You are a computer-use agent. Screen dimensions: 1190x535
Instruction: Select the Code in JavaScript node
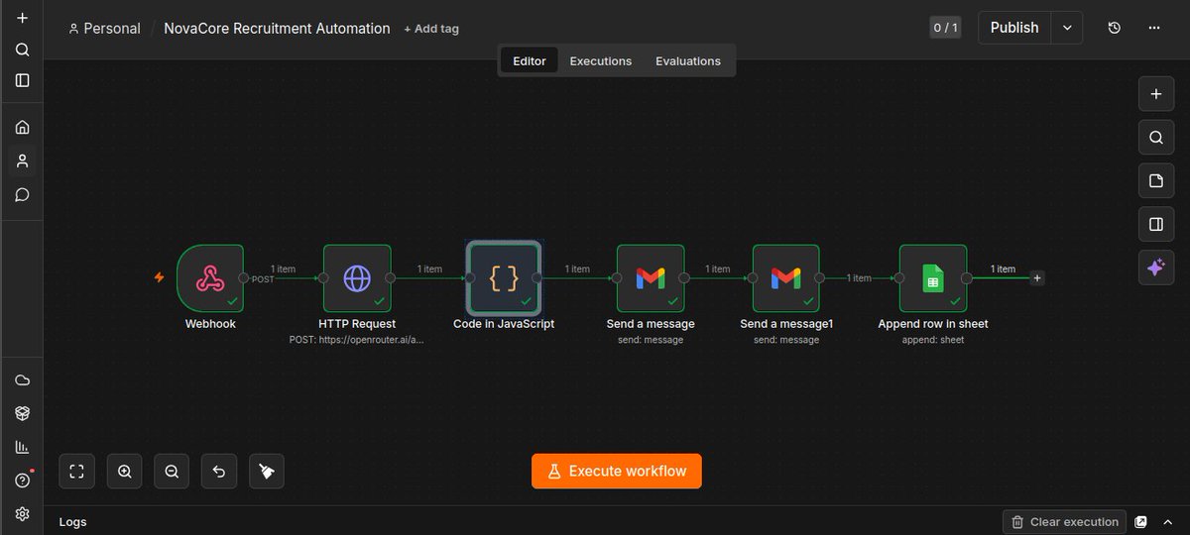pyautogui.click(x=504, y=278)
